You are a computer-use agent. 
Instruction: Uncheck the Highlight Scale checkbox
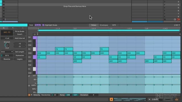click(x=43, y=25)
